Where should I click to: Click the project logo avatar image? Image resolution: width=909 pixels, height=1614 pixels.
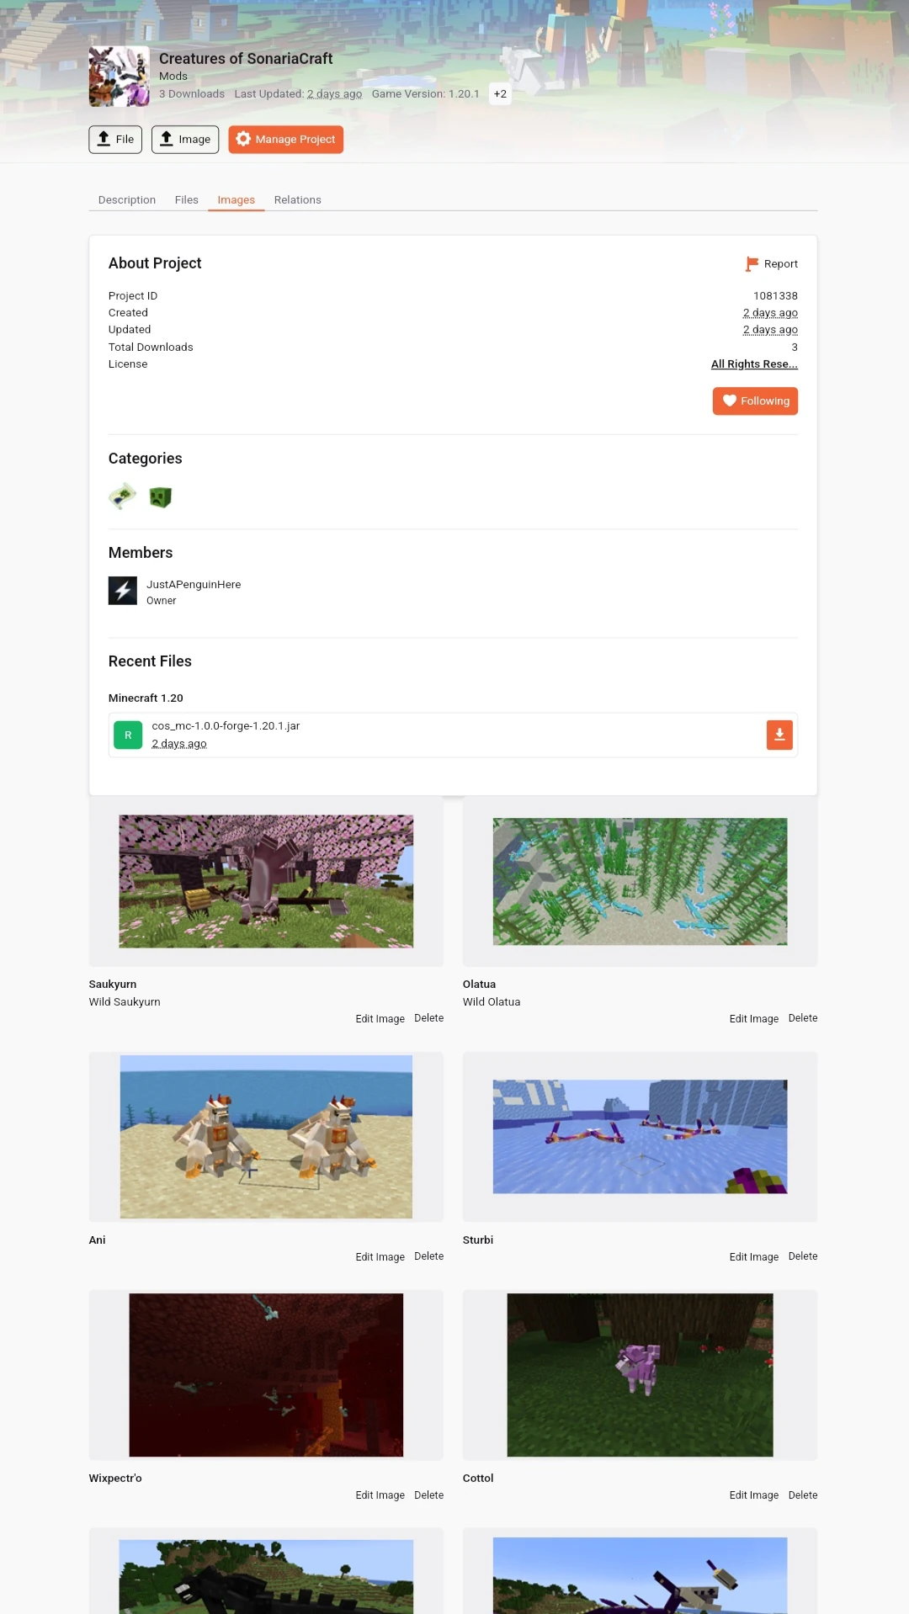pyautogui.click(x=119, y=77)
